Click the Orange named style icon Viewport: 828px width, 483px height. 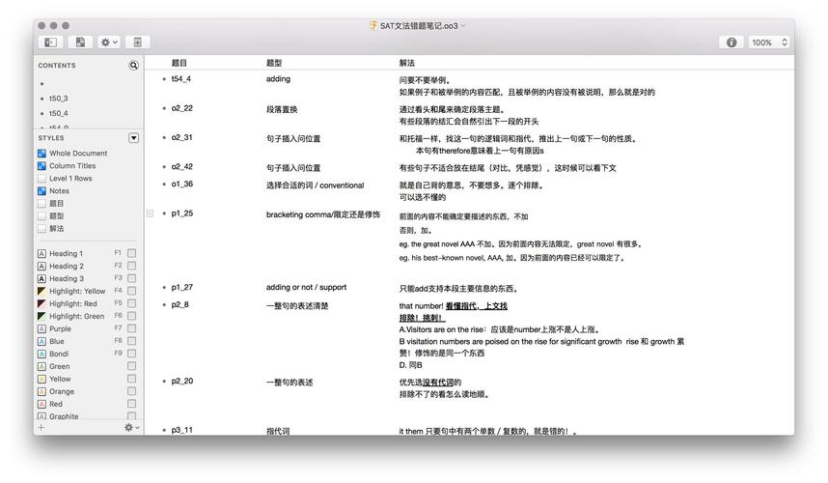coord(41,391)
